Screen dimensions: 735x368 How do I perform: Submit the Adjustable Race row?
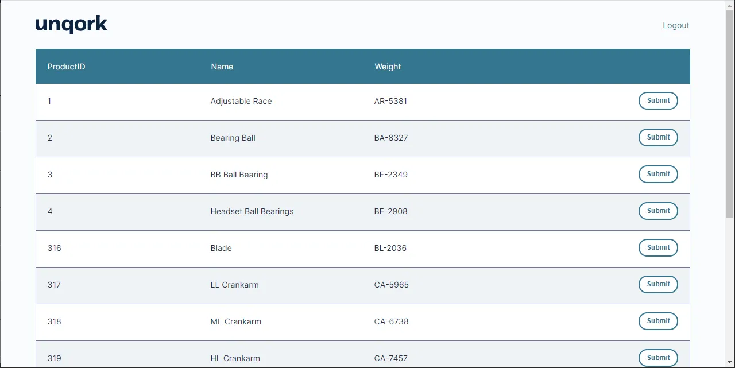(x=657, y=100)
